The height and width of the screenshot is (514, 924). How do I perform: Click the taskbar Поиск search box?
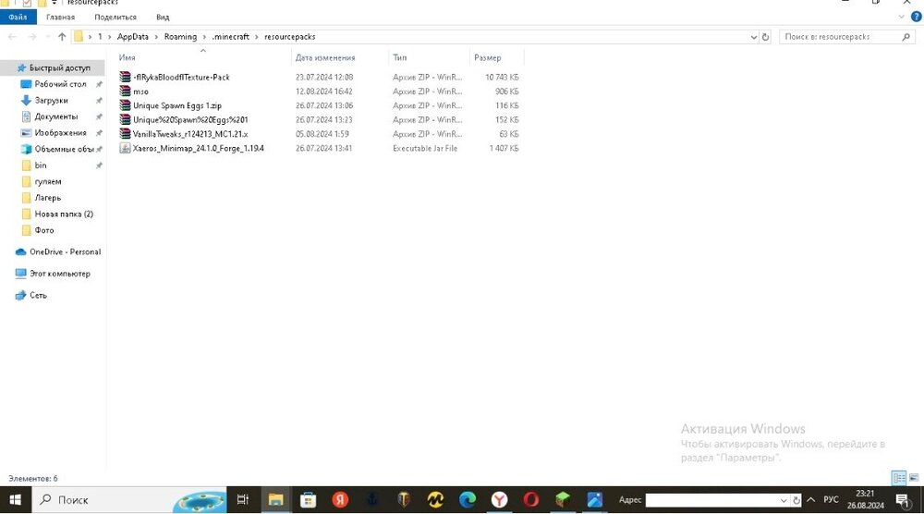[x=129, y=500]
